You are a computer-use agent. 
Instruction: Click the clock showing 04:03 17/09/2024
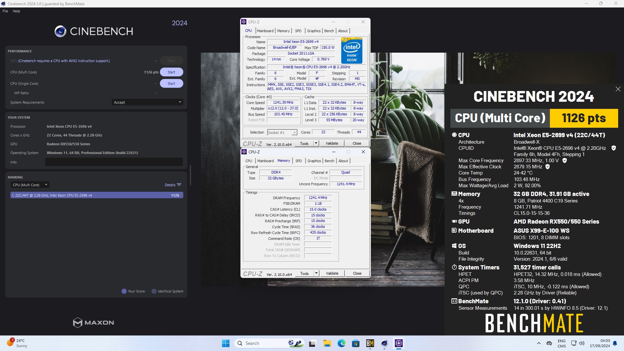(600, 343)
